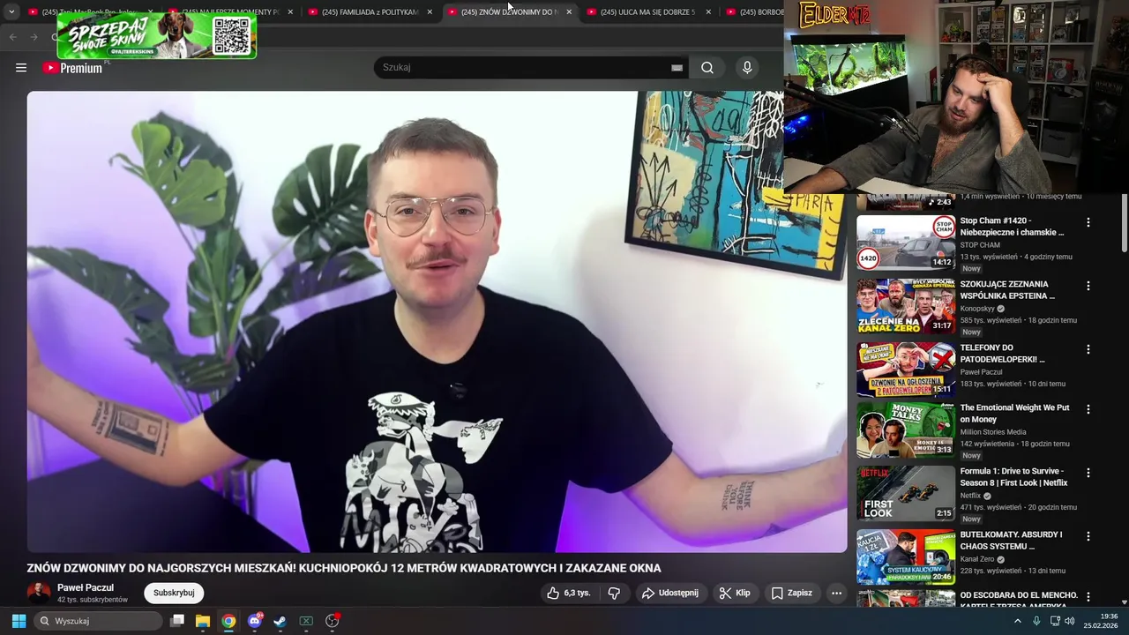Go back with browser back arrow
This screenshot has height=635, width=1129.
click(12, 37)
